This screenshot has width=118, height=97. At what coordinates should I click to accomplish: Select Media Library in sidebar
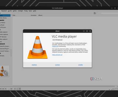3,18
